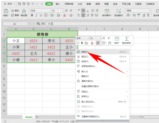Toggle Bold in the ribbon font group
Viewport: 159px width, 123px height.
tap(32, 15)
